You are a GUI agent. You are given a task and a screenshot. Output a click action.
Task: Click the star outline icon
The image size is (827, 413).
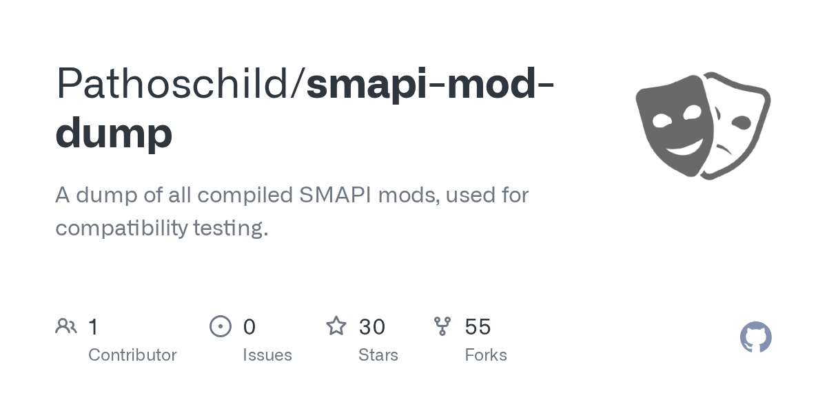(336, 326)
